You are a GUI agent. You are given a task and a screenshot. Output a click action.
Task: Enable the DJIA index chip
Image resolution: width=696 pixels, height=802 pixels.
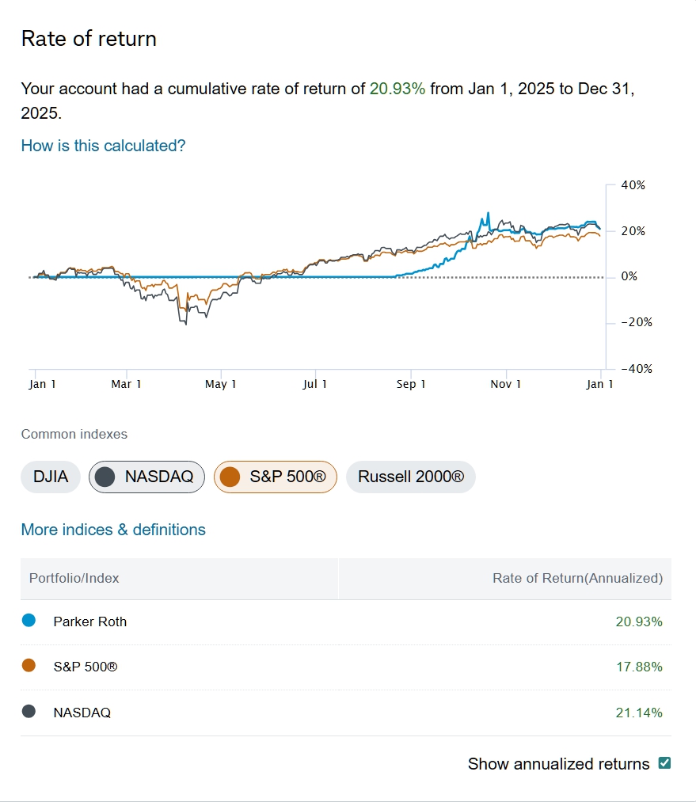click(51, 477)
